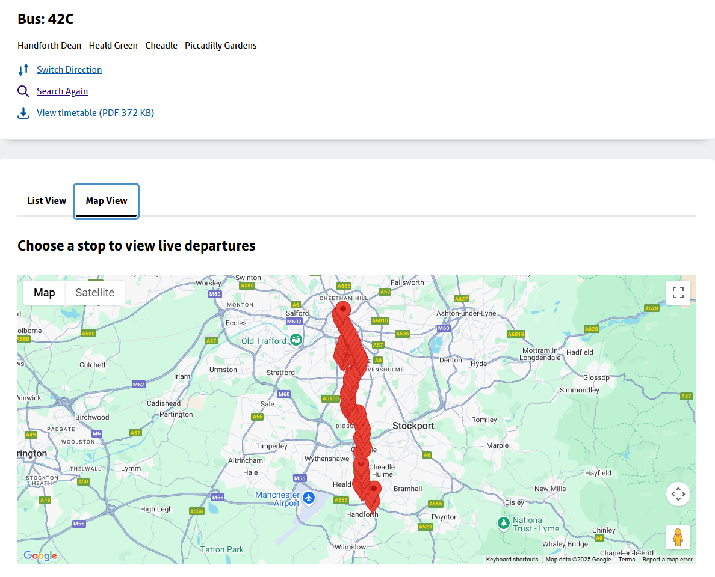Image resolution: width=715 pixels, height=577 pixels.
Task: Select the northernmost red stop pin
Action: 342,311
